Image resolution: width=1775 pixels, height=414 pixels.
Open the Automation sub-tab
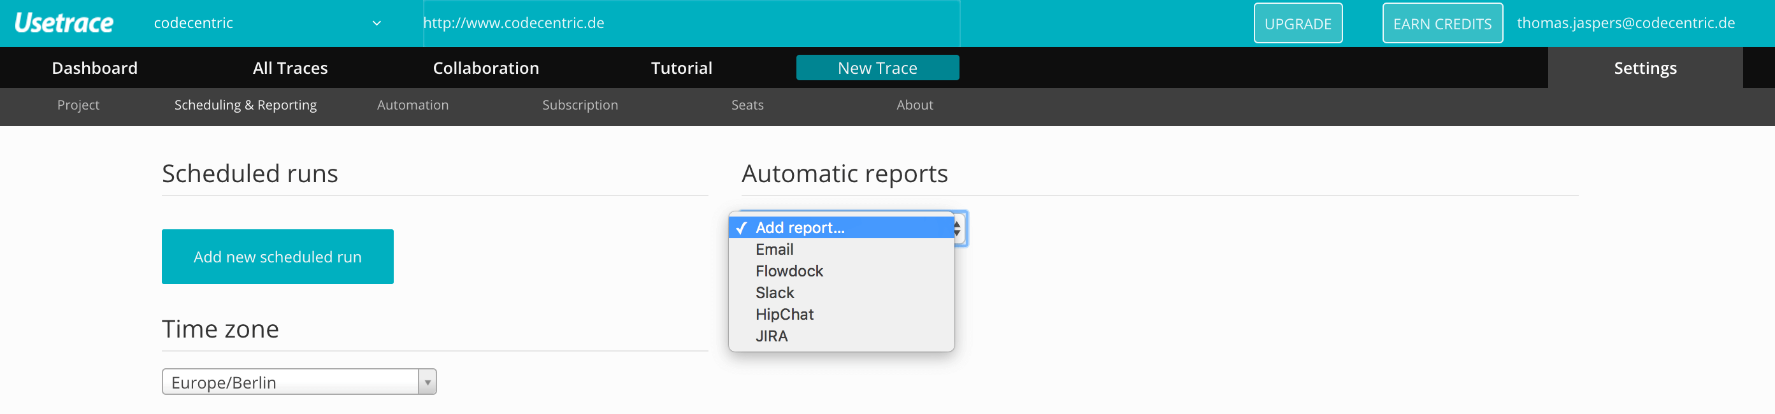(413, 104)
